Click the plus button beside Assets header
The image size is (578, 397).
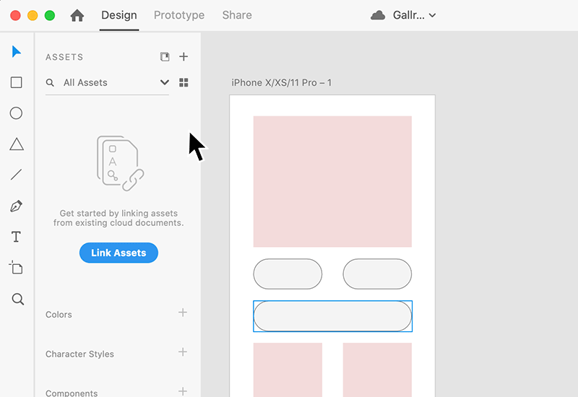click(x=184, y=57)
